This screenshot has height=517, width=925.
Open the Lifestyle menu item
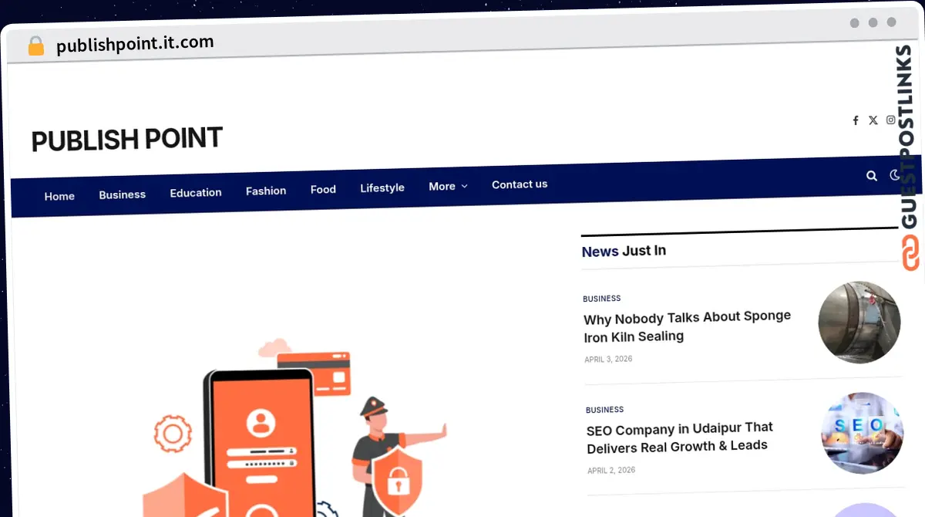pos(382,188)
